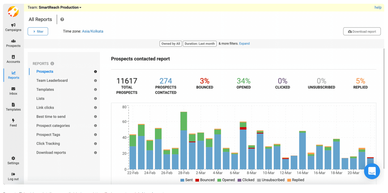Open the Intercom chat bubble
The image size is (388, 193).
[372, 171]
